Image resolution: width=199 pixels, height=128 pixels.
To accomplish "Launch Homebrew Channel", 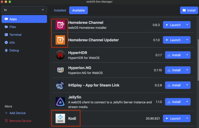I will pyautogui.click(x=174, y=25).
